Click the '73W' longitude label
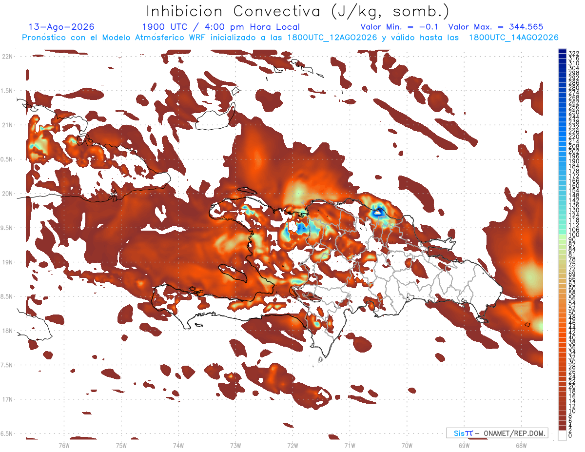 235,446
